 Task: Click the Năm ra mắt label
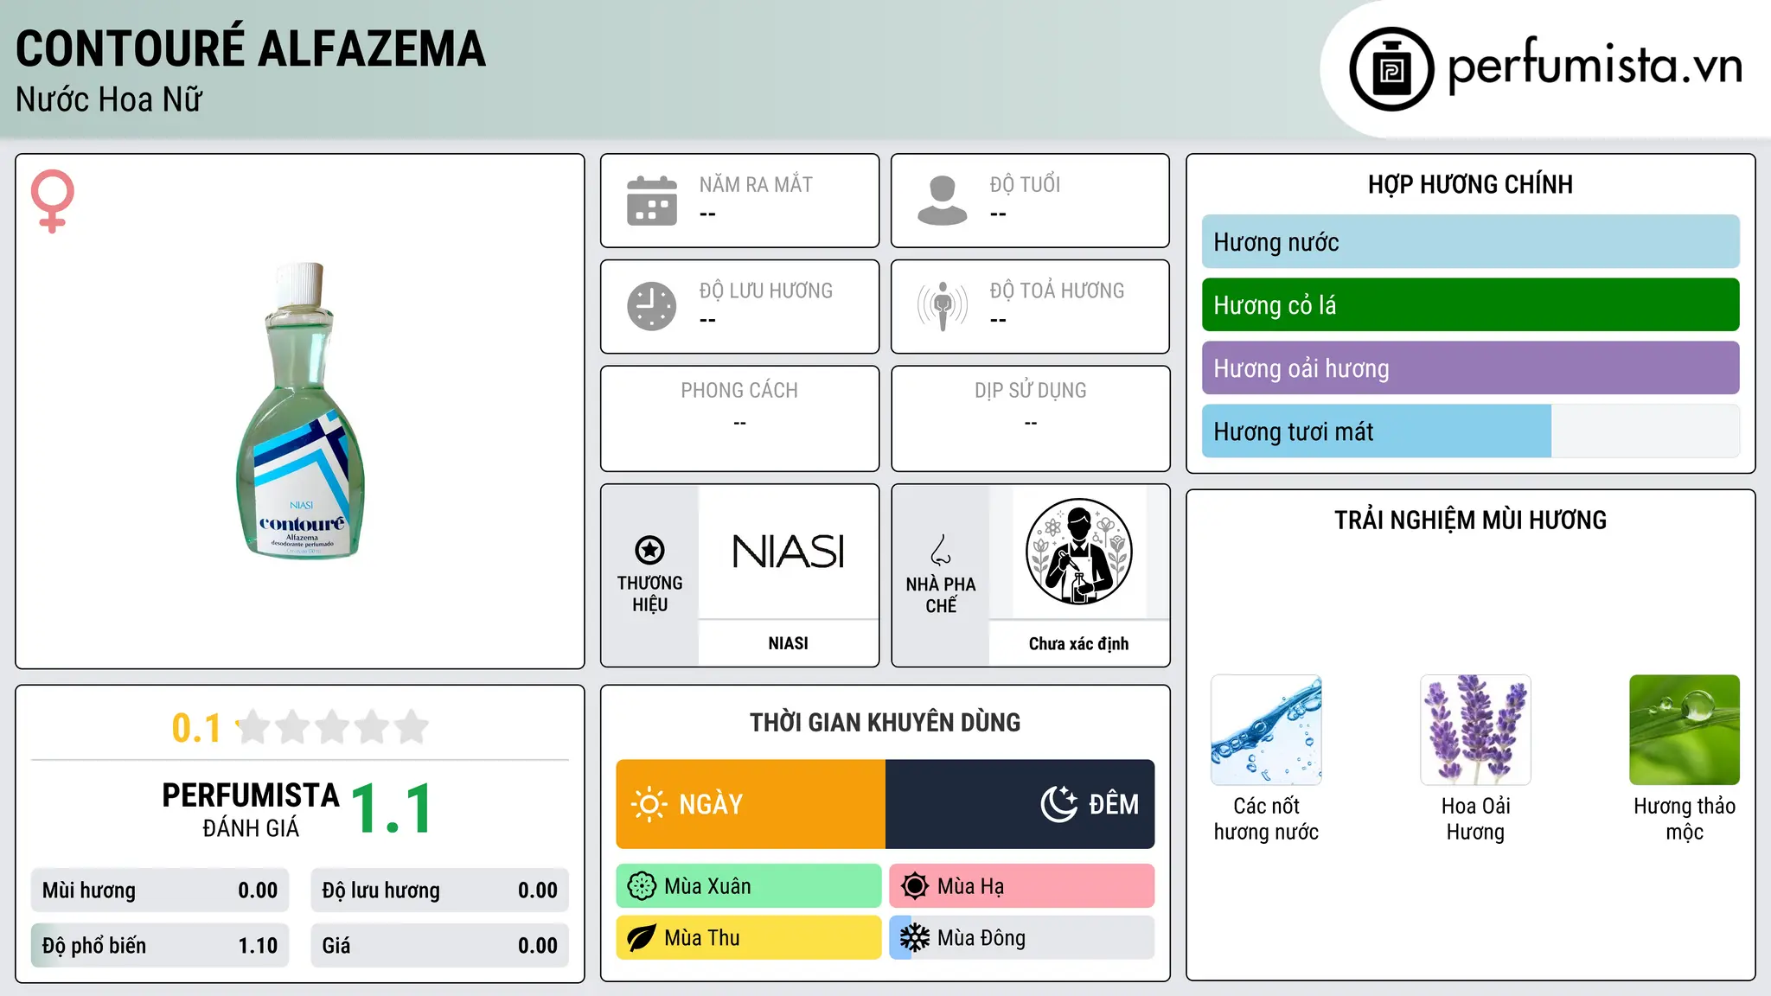pyautogui.click(x=756, y=184)
